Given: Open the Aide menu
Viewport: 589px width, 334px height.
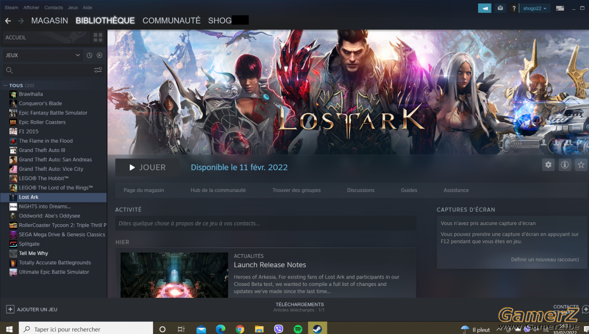Looking at the screenshot, I should tap(87, 7).
